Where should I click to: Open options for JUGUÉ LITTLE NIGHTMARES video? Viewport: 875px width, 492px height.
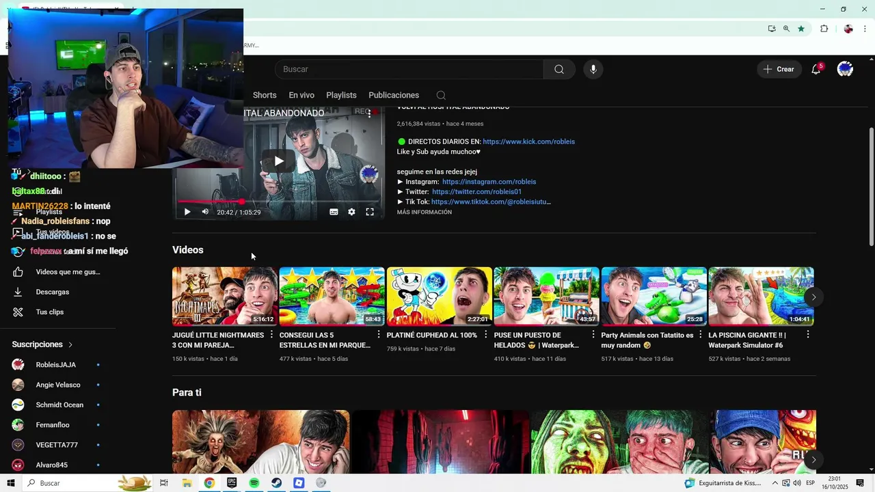pyautogui.click(x=271, y=335)
